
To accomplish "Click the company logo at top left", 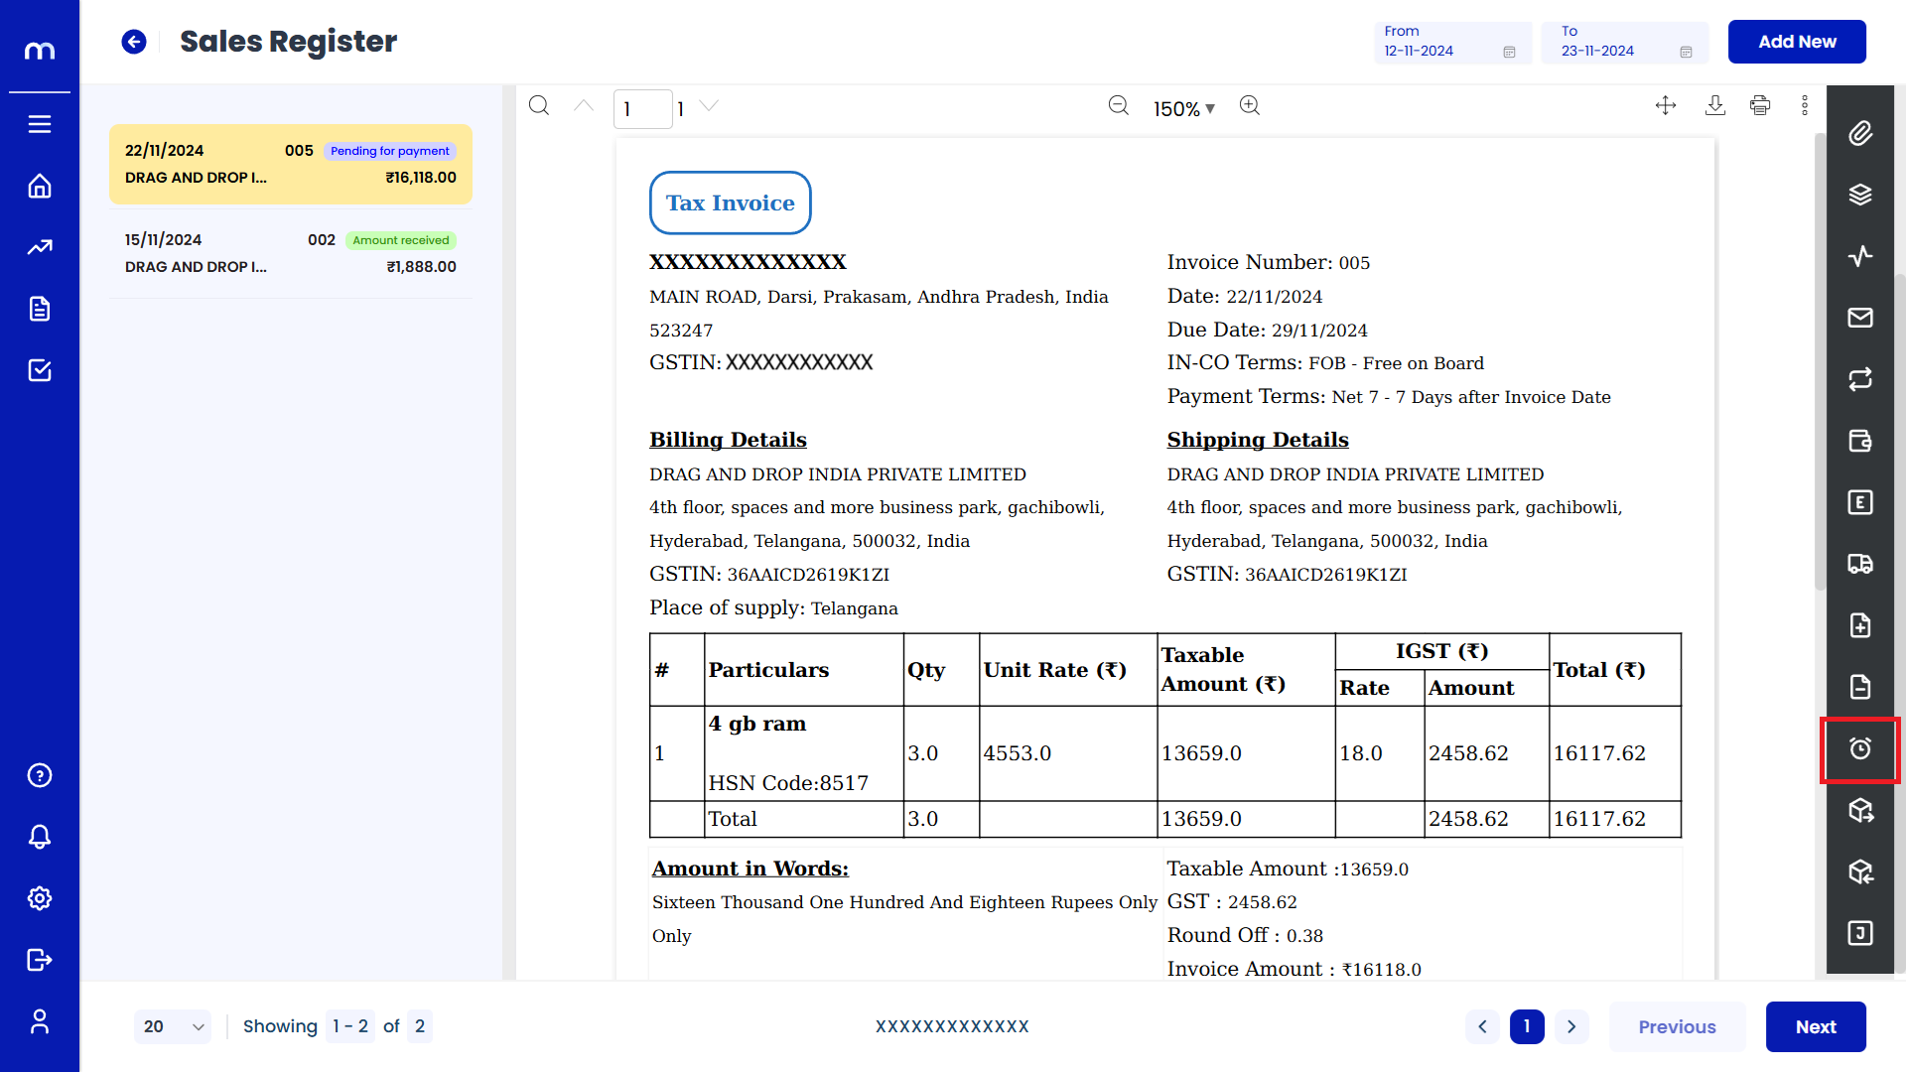I will (x=40, y=50).
